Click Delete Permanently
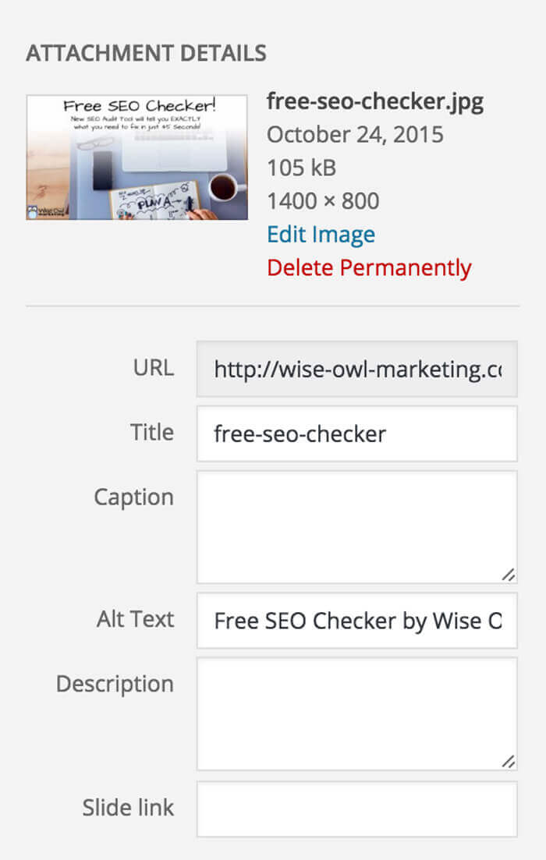Viewport: 546px width, 860px height. [369, 267]
